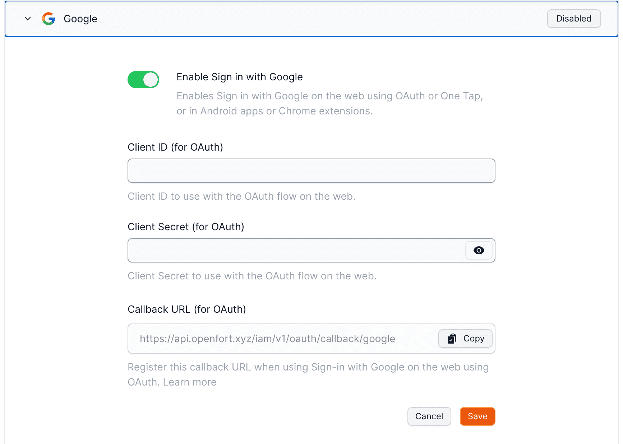
Task: Select the callback URL text
Action: [267, 339]
